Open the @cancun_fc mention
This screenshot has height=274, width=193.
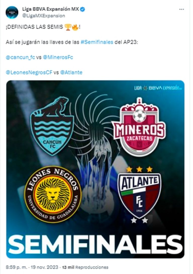(20, 57)
